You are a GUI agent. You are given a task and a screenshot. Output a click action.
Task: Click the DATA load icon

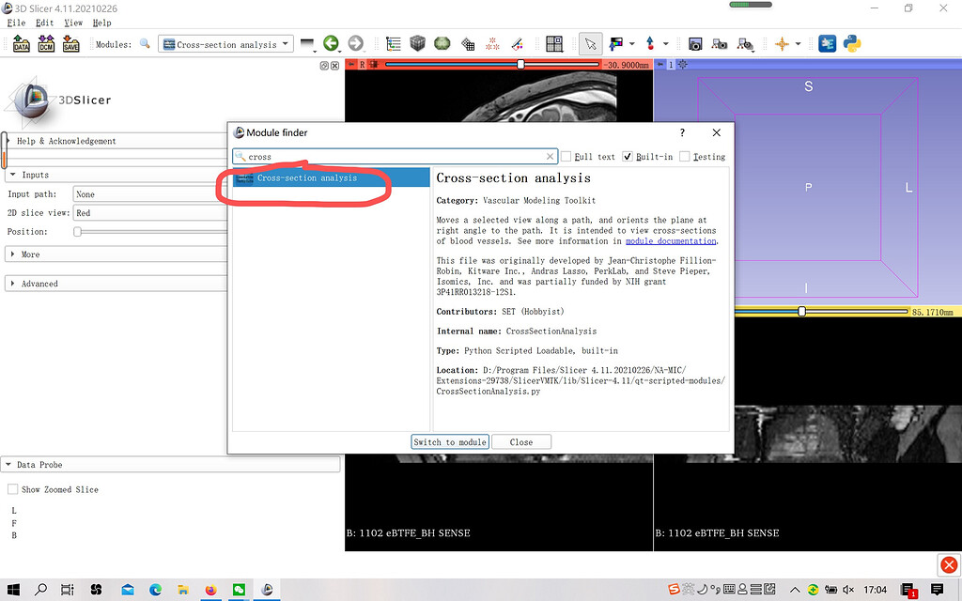pos(22,44)
